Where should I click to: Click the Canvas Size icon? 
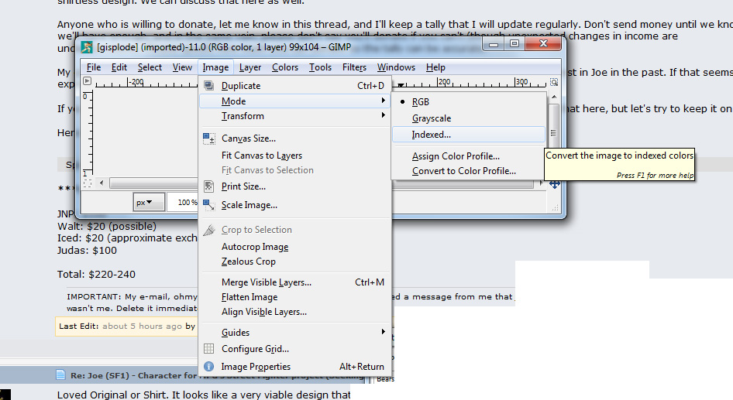tap(209, 138)
